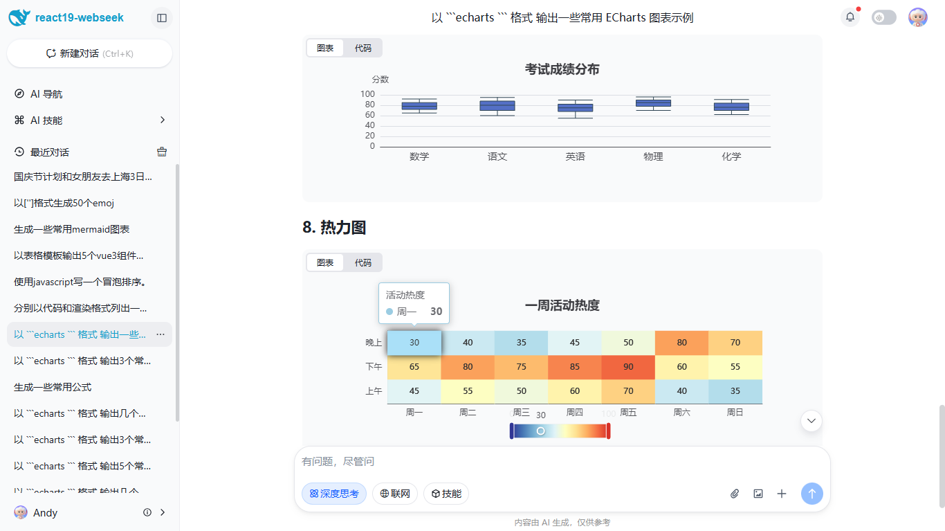Screen dimensions: 945x531
Task: Start a new conversation with 新建对话
Action: tap(90, 53)
